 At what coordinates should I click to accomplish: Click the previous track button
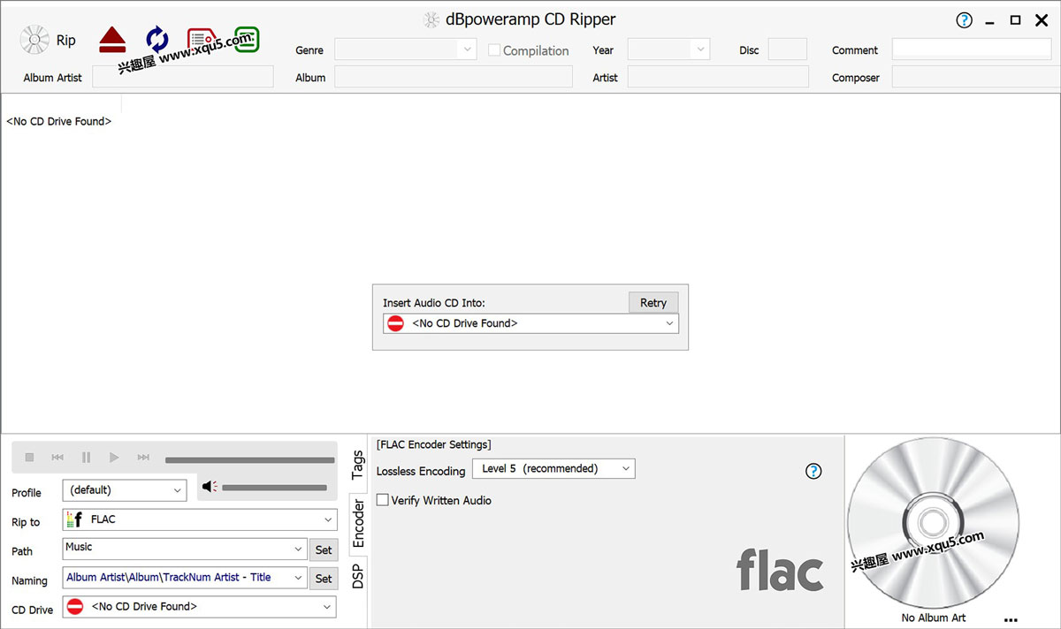(x=57, y=457)
